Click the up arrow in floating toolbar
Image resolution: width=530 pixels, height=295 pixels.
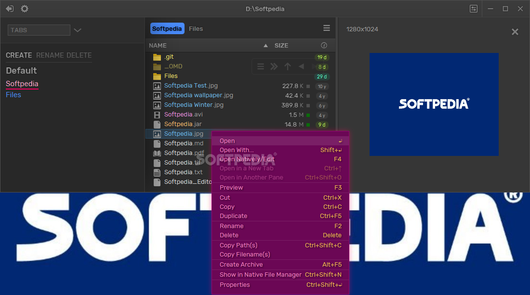(288, 66)
